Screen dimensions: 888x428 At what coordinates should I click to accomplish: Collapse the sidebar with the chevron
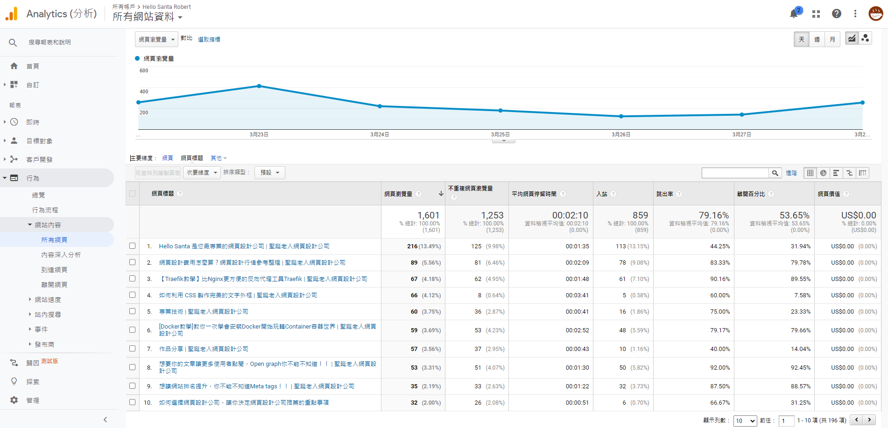(106, 420)
